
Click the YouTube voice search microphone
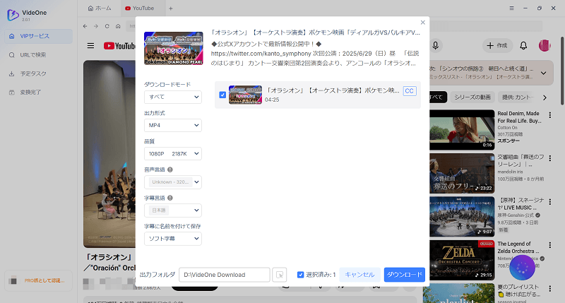[436, 45]
